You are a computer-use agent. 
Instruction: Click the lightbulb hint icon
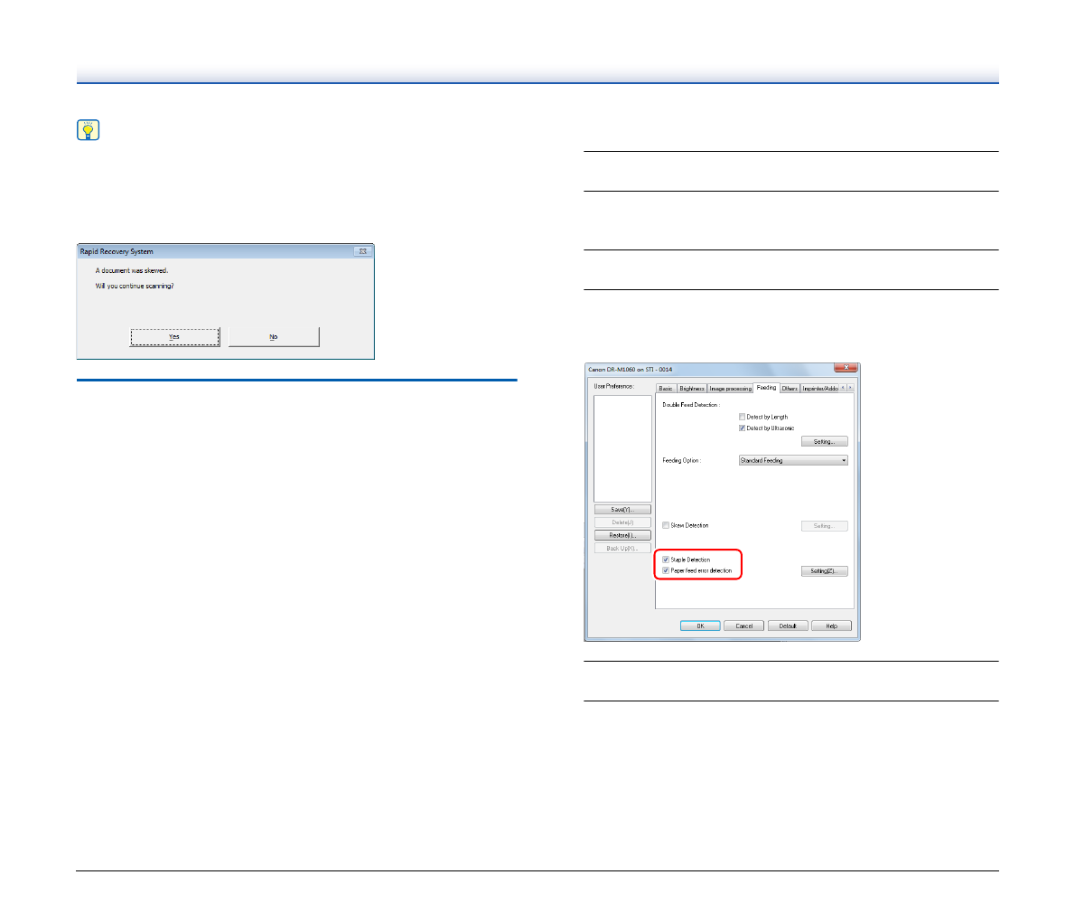pyautogui.click(x=88, y=130)
